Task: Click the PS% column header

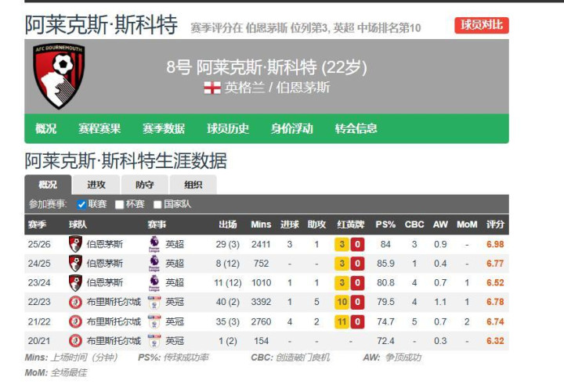Action: (385, 224)
